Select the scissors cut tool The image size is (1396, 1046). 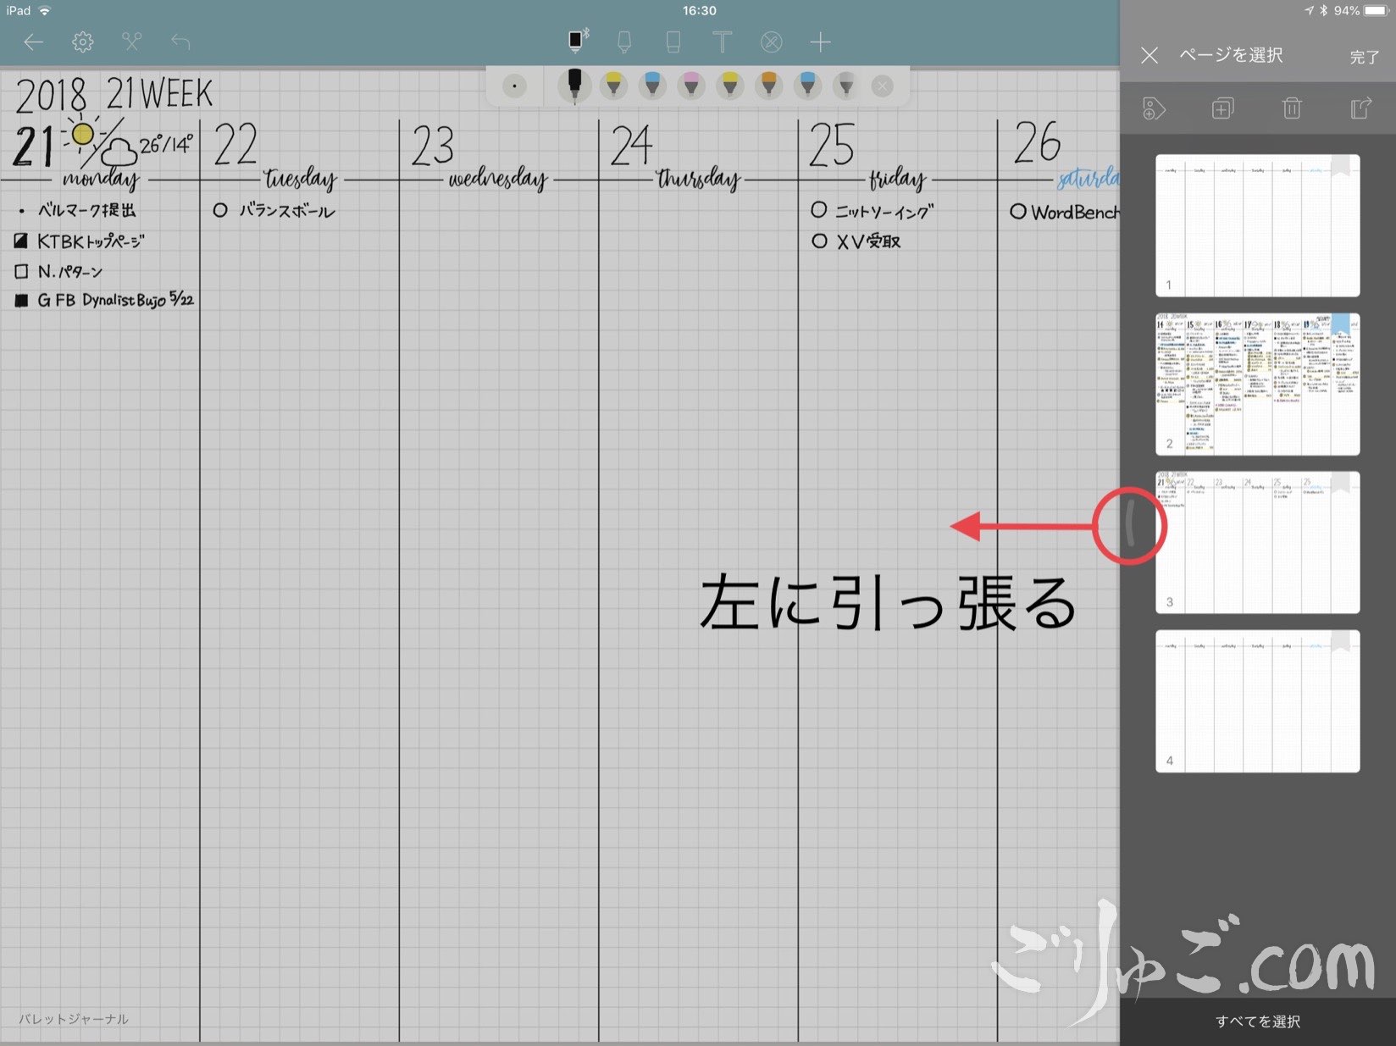click(131, 42)
